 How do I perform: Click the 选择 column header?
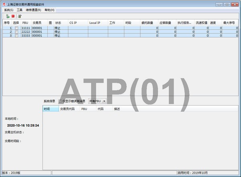16,23
